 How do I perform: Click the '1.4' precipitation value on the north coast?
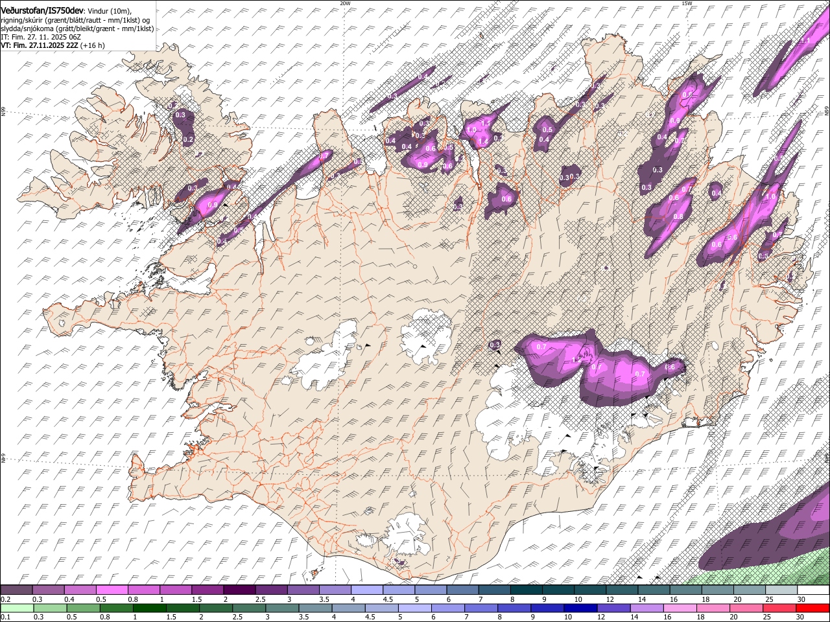coord(482,142)
